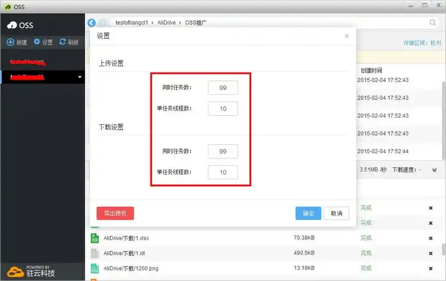Click the 创建时间 column header
Viewport: 446px width, 281px height.
click(371, 70)
